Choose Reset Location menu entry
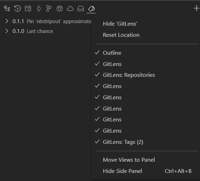The image size is (200, 181). [x=146, y=35]
